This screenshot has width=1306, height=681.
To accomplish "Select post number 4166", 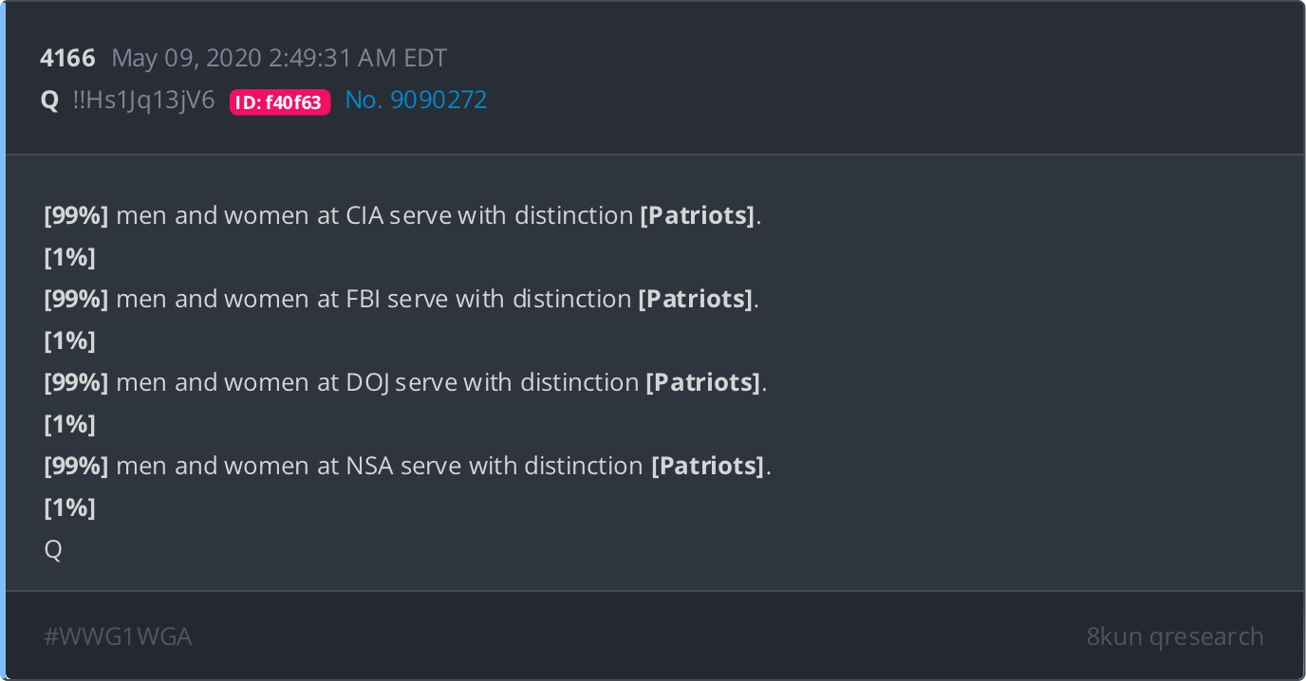I will [67, 58].
